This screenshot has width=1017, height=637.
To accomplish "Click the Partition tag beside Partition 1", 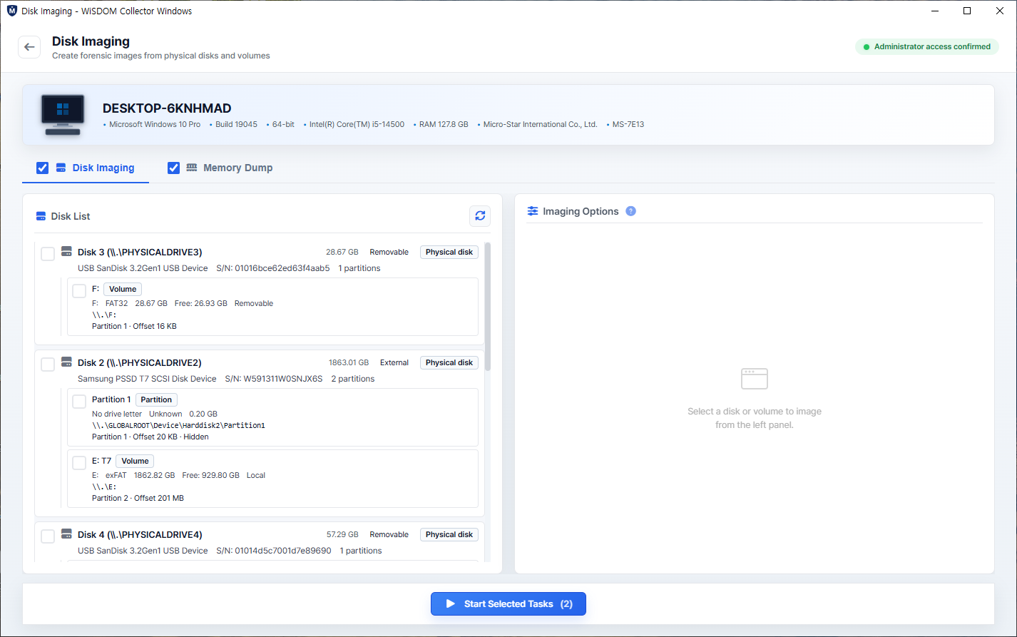I will click(x=156, y=399).
